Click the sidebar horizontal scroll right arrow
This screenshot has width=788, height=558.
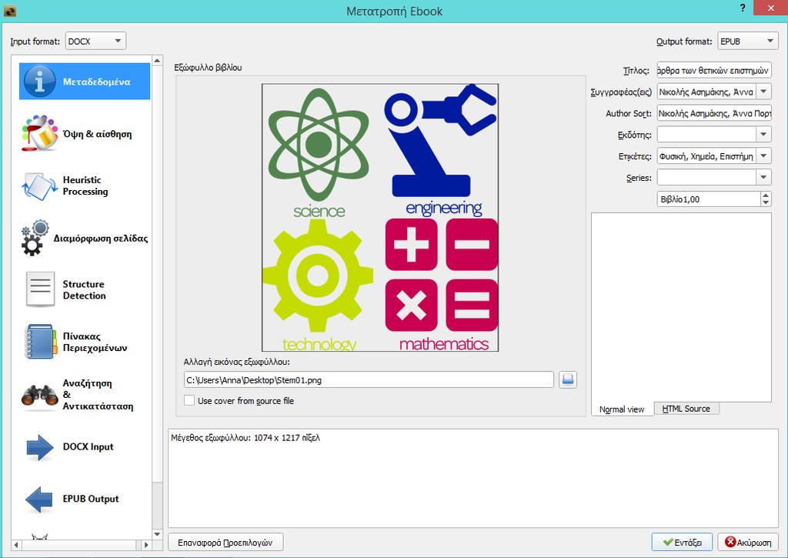(x=145, y=544)
